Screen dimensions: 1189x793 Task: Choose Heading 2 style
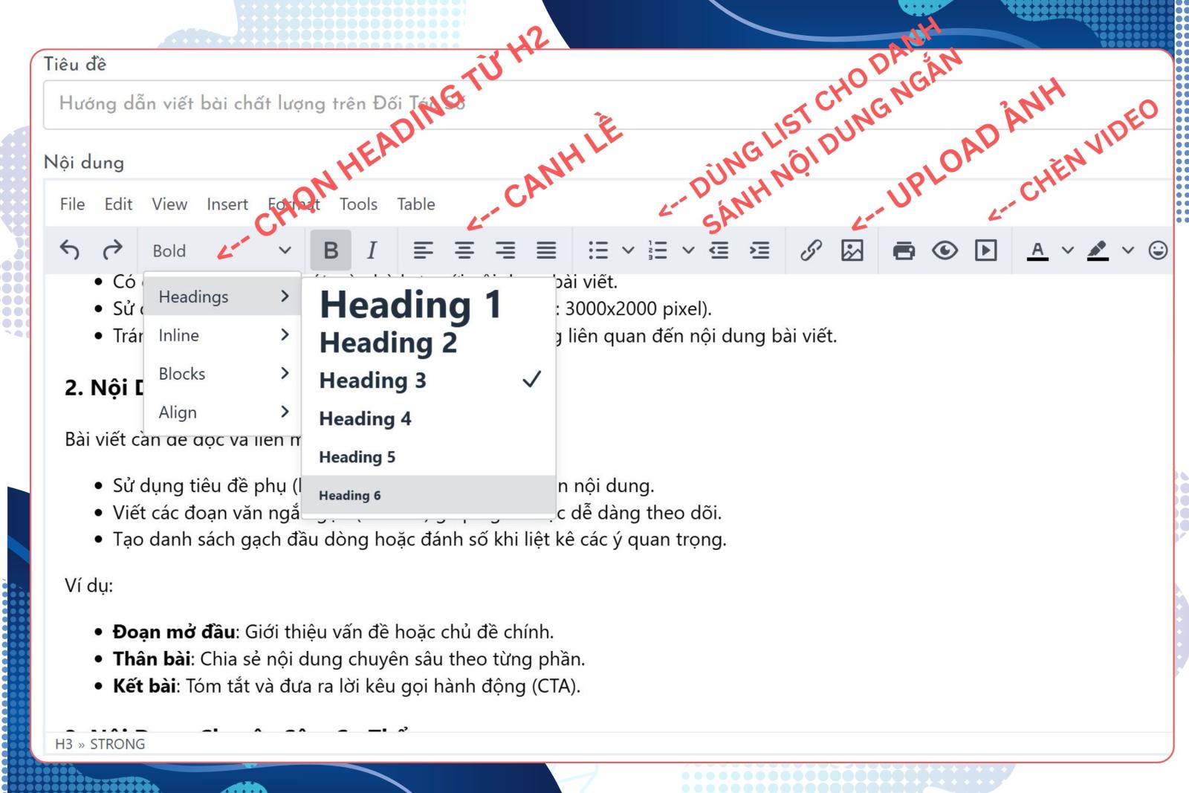429,343
